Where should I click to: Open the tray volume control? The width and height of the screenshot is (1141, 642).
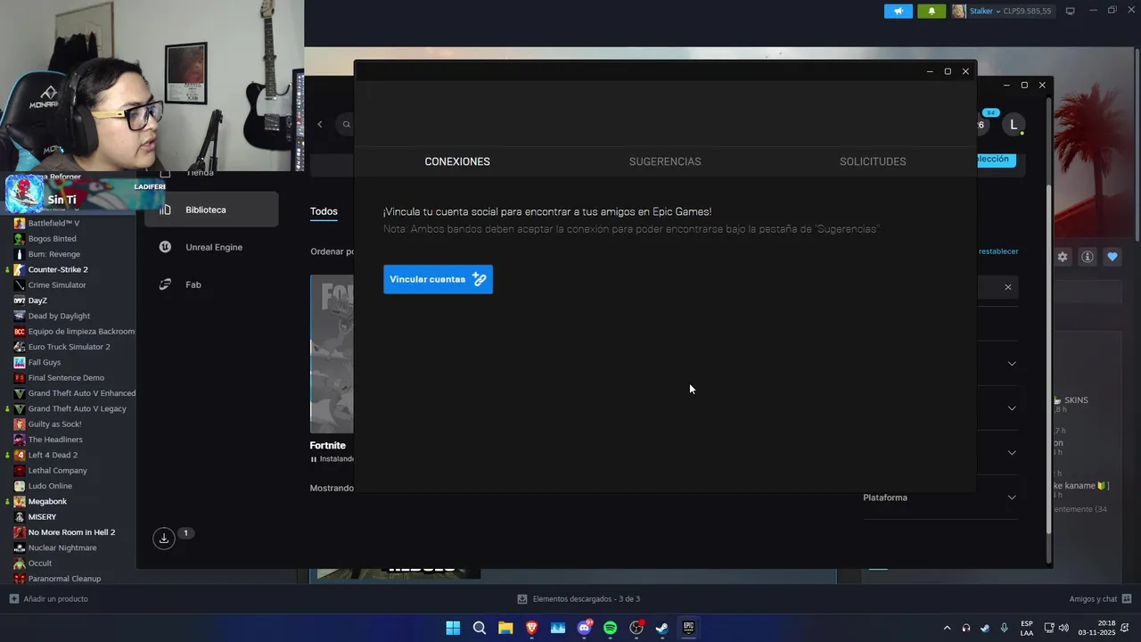point(1065,628)
